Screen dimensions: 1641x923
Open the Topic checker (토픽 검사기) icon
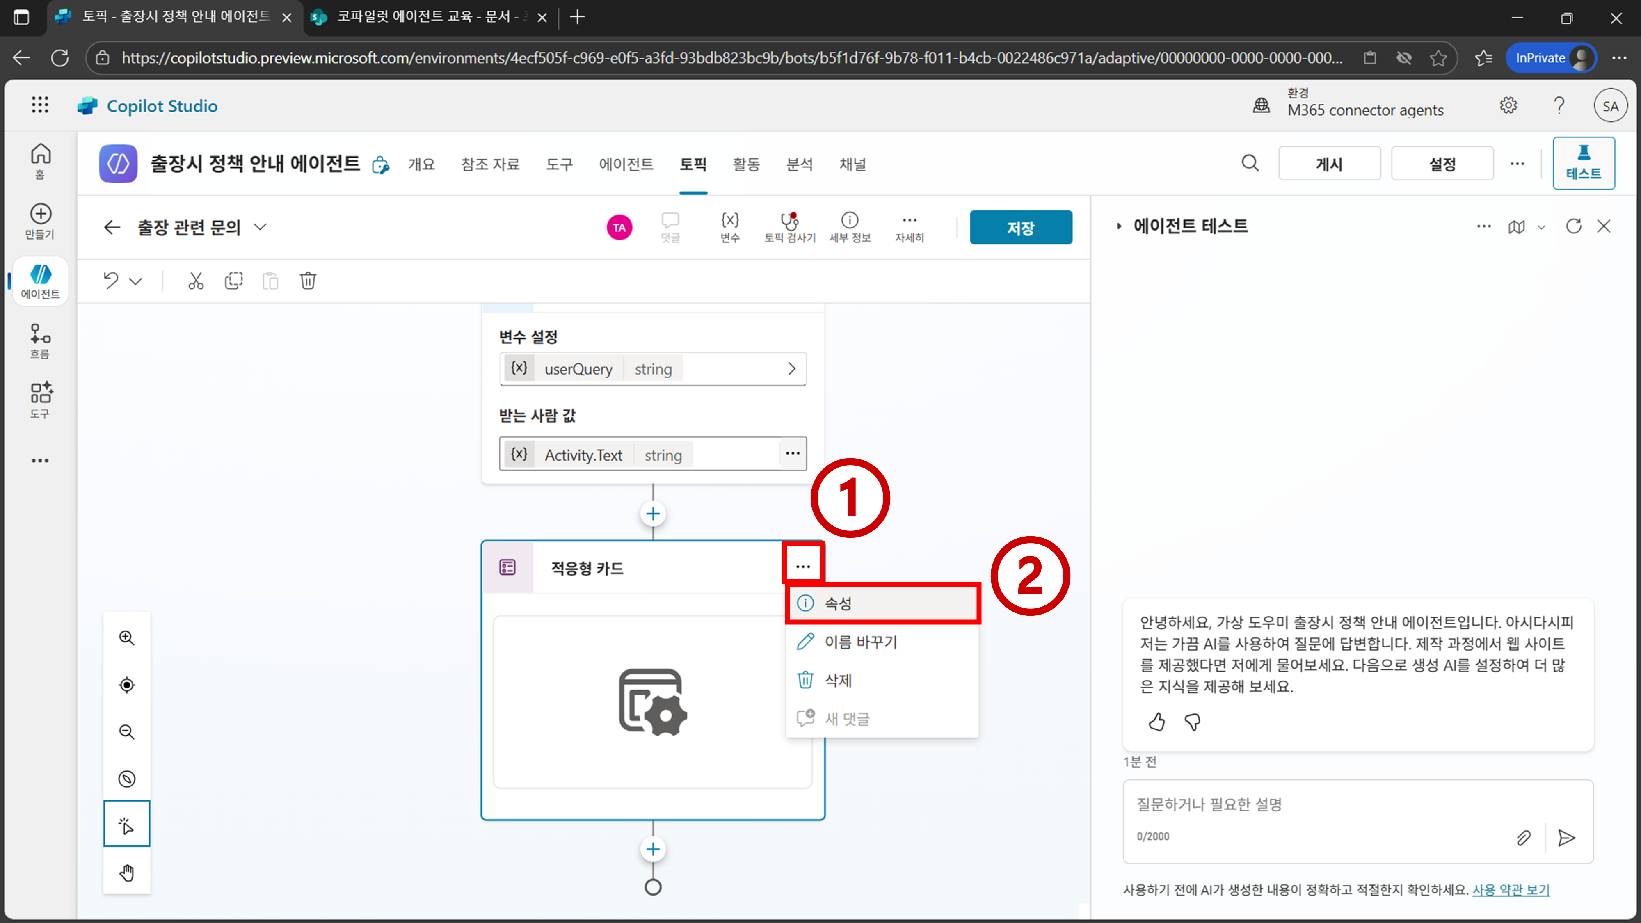(x=789, y=227)
